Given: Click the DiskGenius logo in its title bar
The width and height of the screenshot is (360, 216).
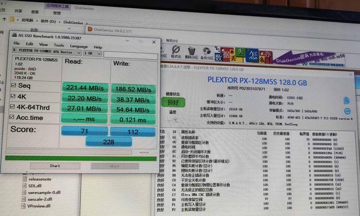Looking at the screenshot, I should coord(90,29).
